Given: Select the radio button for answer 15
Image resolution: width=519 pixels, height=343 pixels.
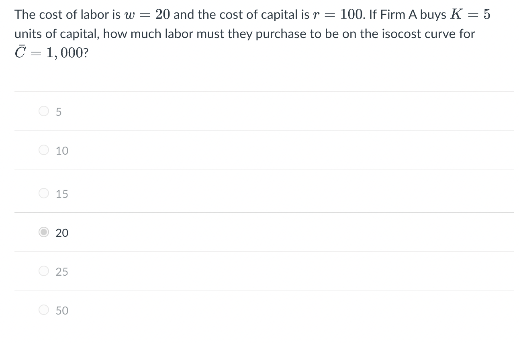Looking at the screenshot, I should coord(44,193).
